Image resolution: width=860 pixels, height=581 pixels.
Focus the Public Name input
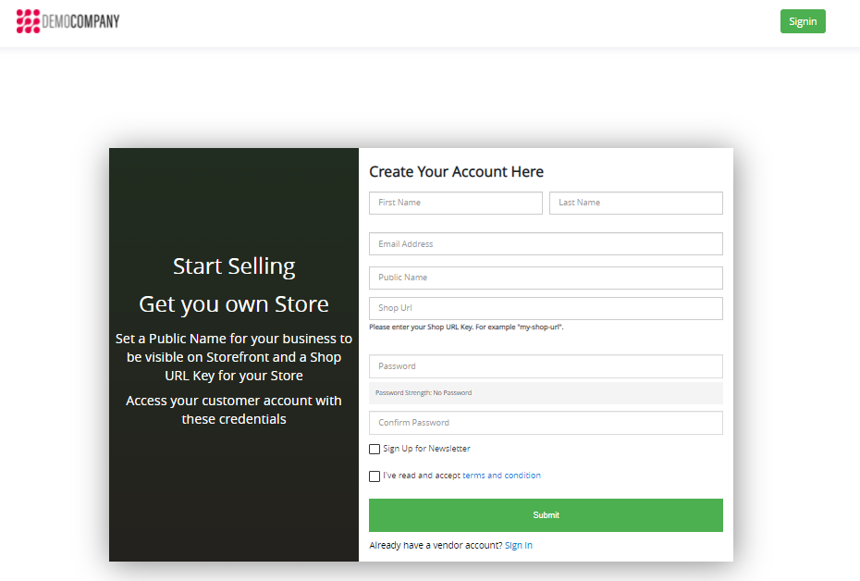(x=546, y=278)
